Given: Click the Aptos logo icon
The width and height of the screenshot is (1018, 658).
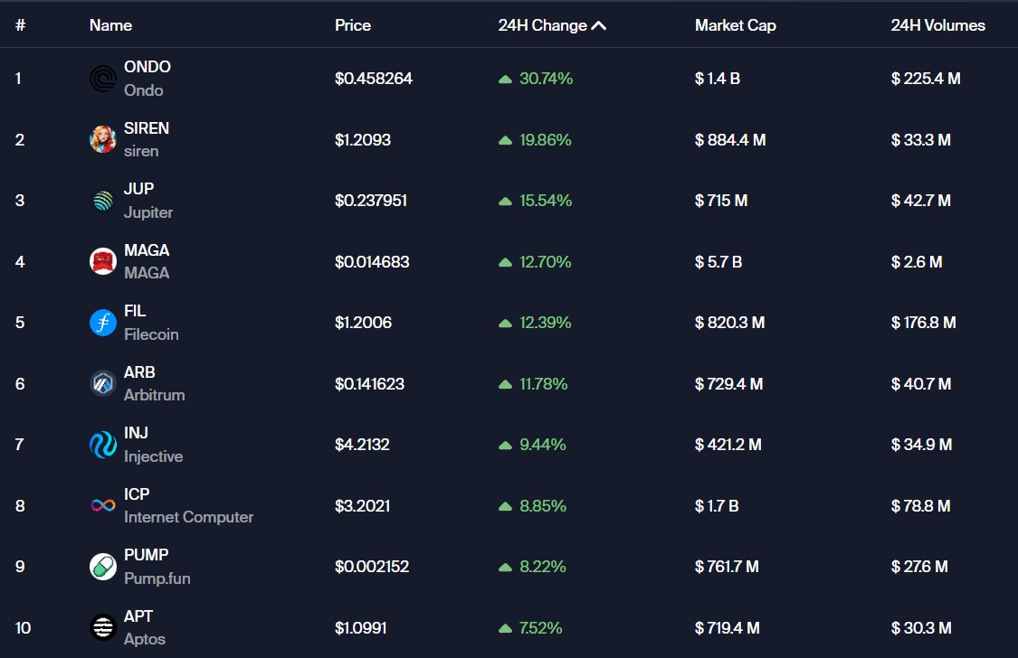Looking at the screenshot, I should coord(102,627).
